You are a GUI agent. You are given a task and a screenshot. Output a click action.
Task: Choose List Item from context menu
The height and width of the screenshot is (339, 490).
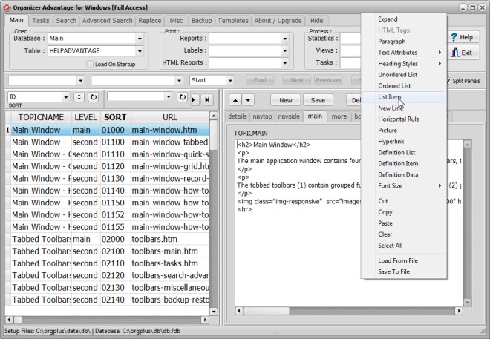[x=404, y=96]
